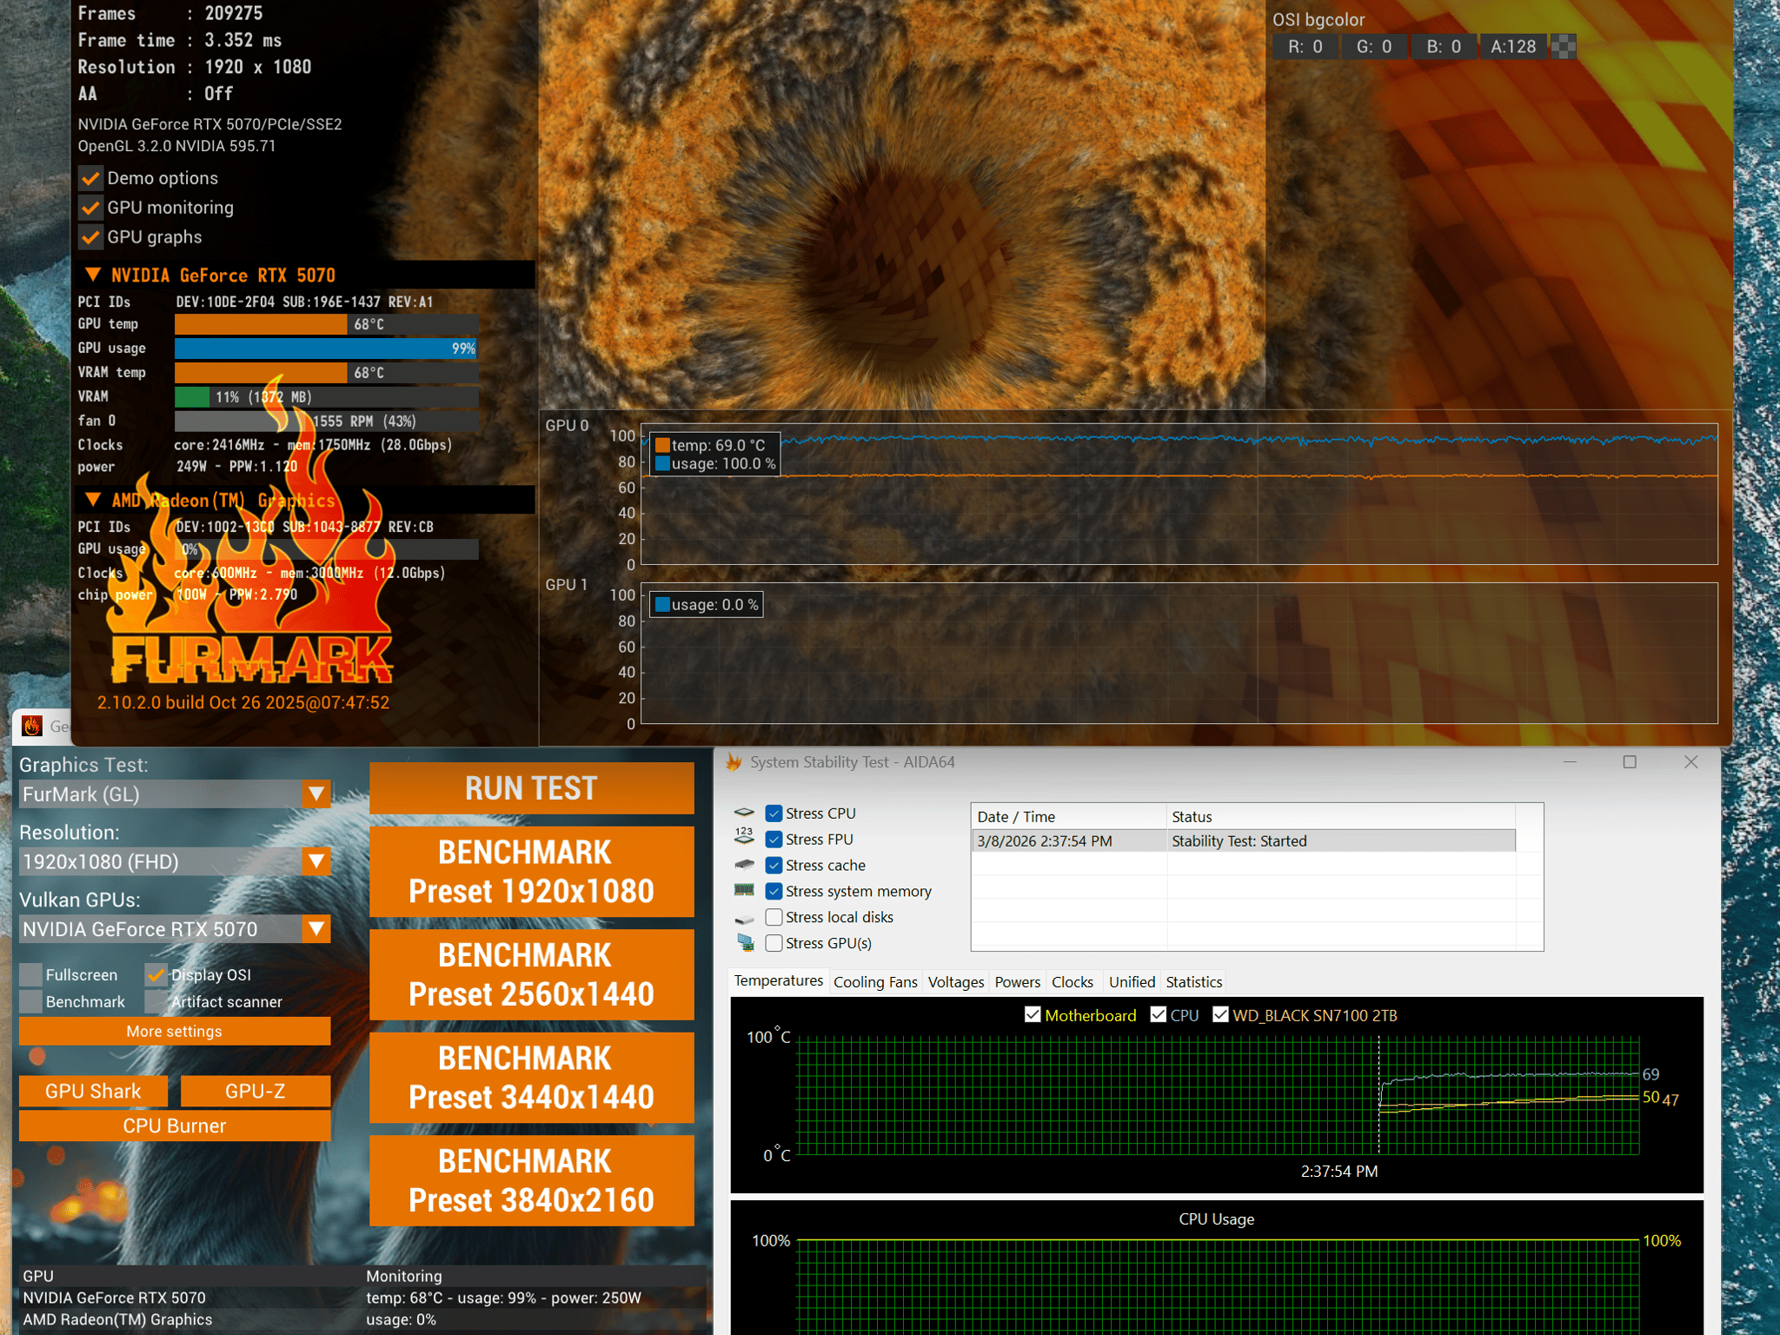Select AMD Radeon(TM) Graphics row in GPU list
Screen dimensions: 1780x1335
[362, 1319]
